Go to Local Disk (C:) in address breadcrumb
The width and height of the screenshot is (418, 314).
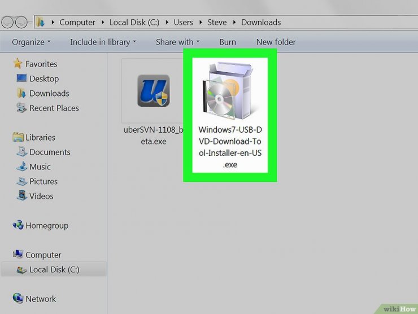tap(134, 23)
